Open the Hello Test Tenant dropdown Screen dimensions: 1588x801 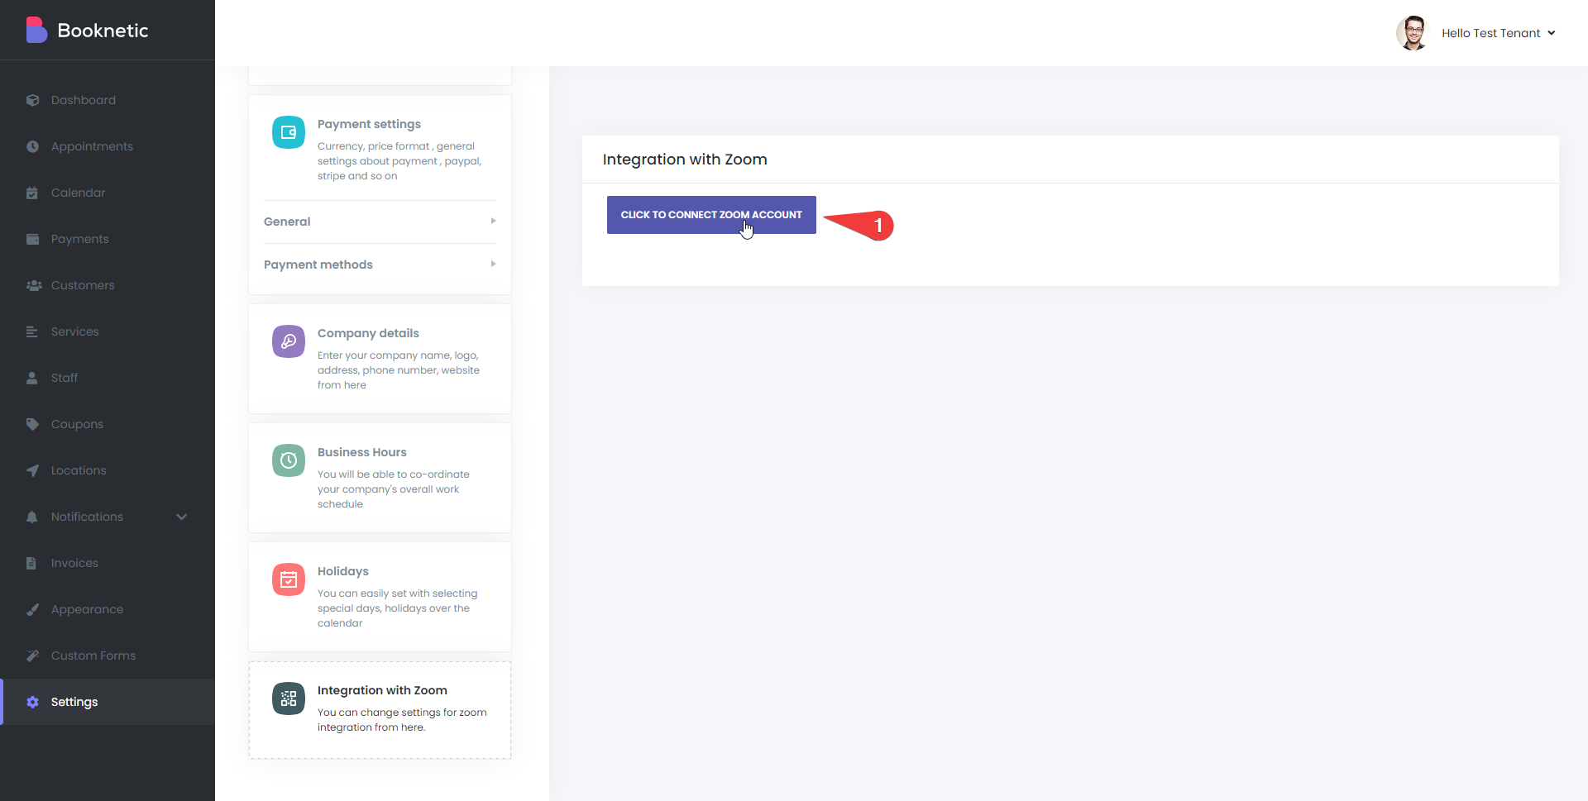[1499, 33]
